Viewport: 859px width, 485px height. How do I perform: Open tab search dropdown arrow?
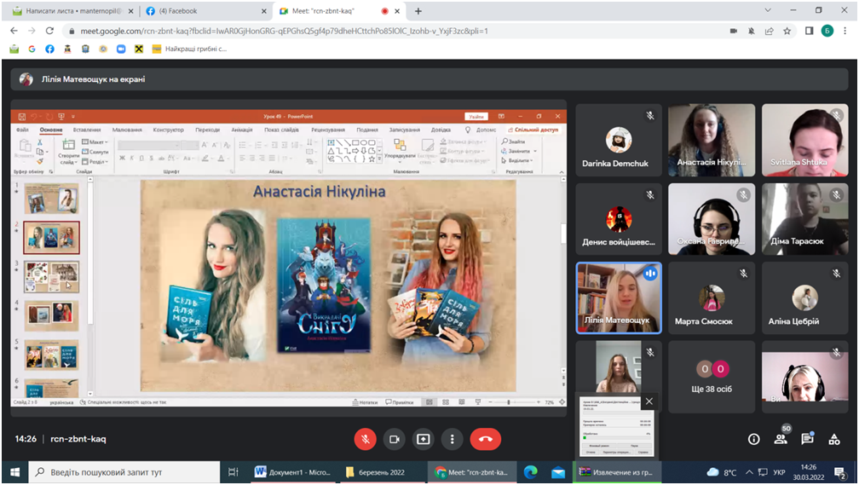(x=768, y=10)
